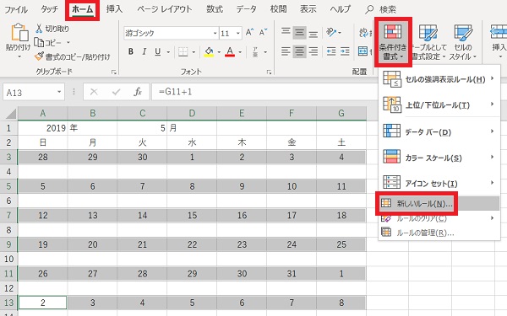The image size is (507, 316).
Task: Open Conditional Formatting dropdown button
Action: tap(393, 42)
